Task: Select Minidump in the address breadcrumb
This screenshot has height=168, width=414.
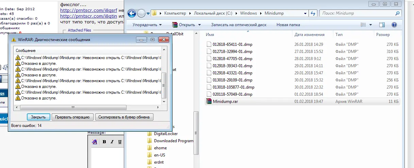Action: coord(274,13)
